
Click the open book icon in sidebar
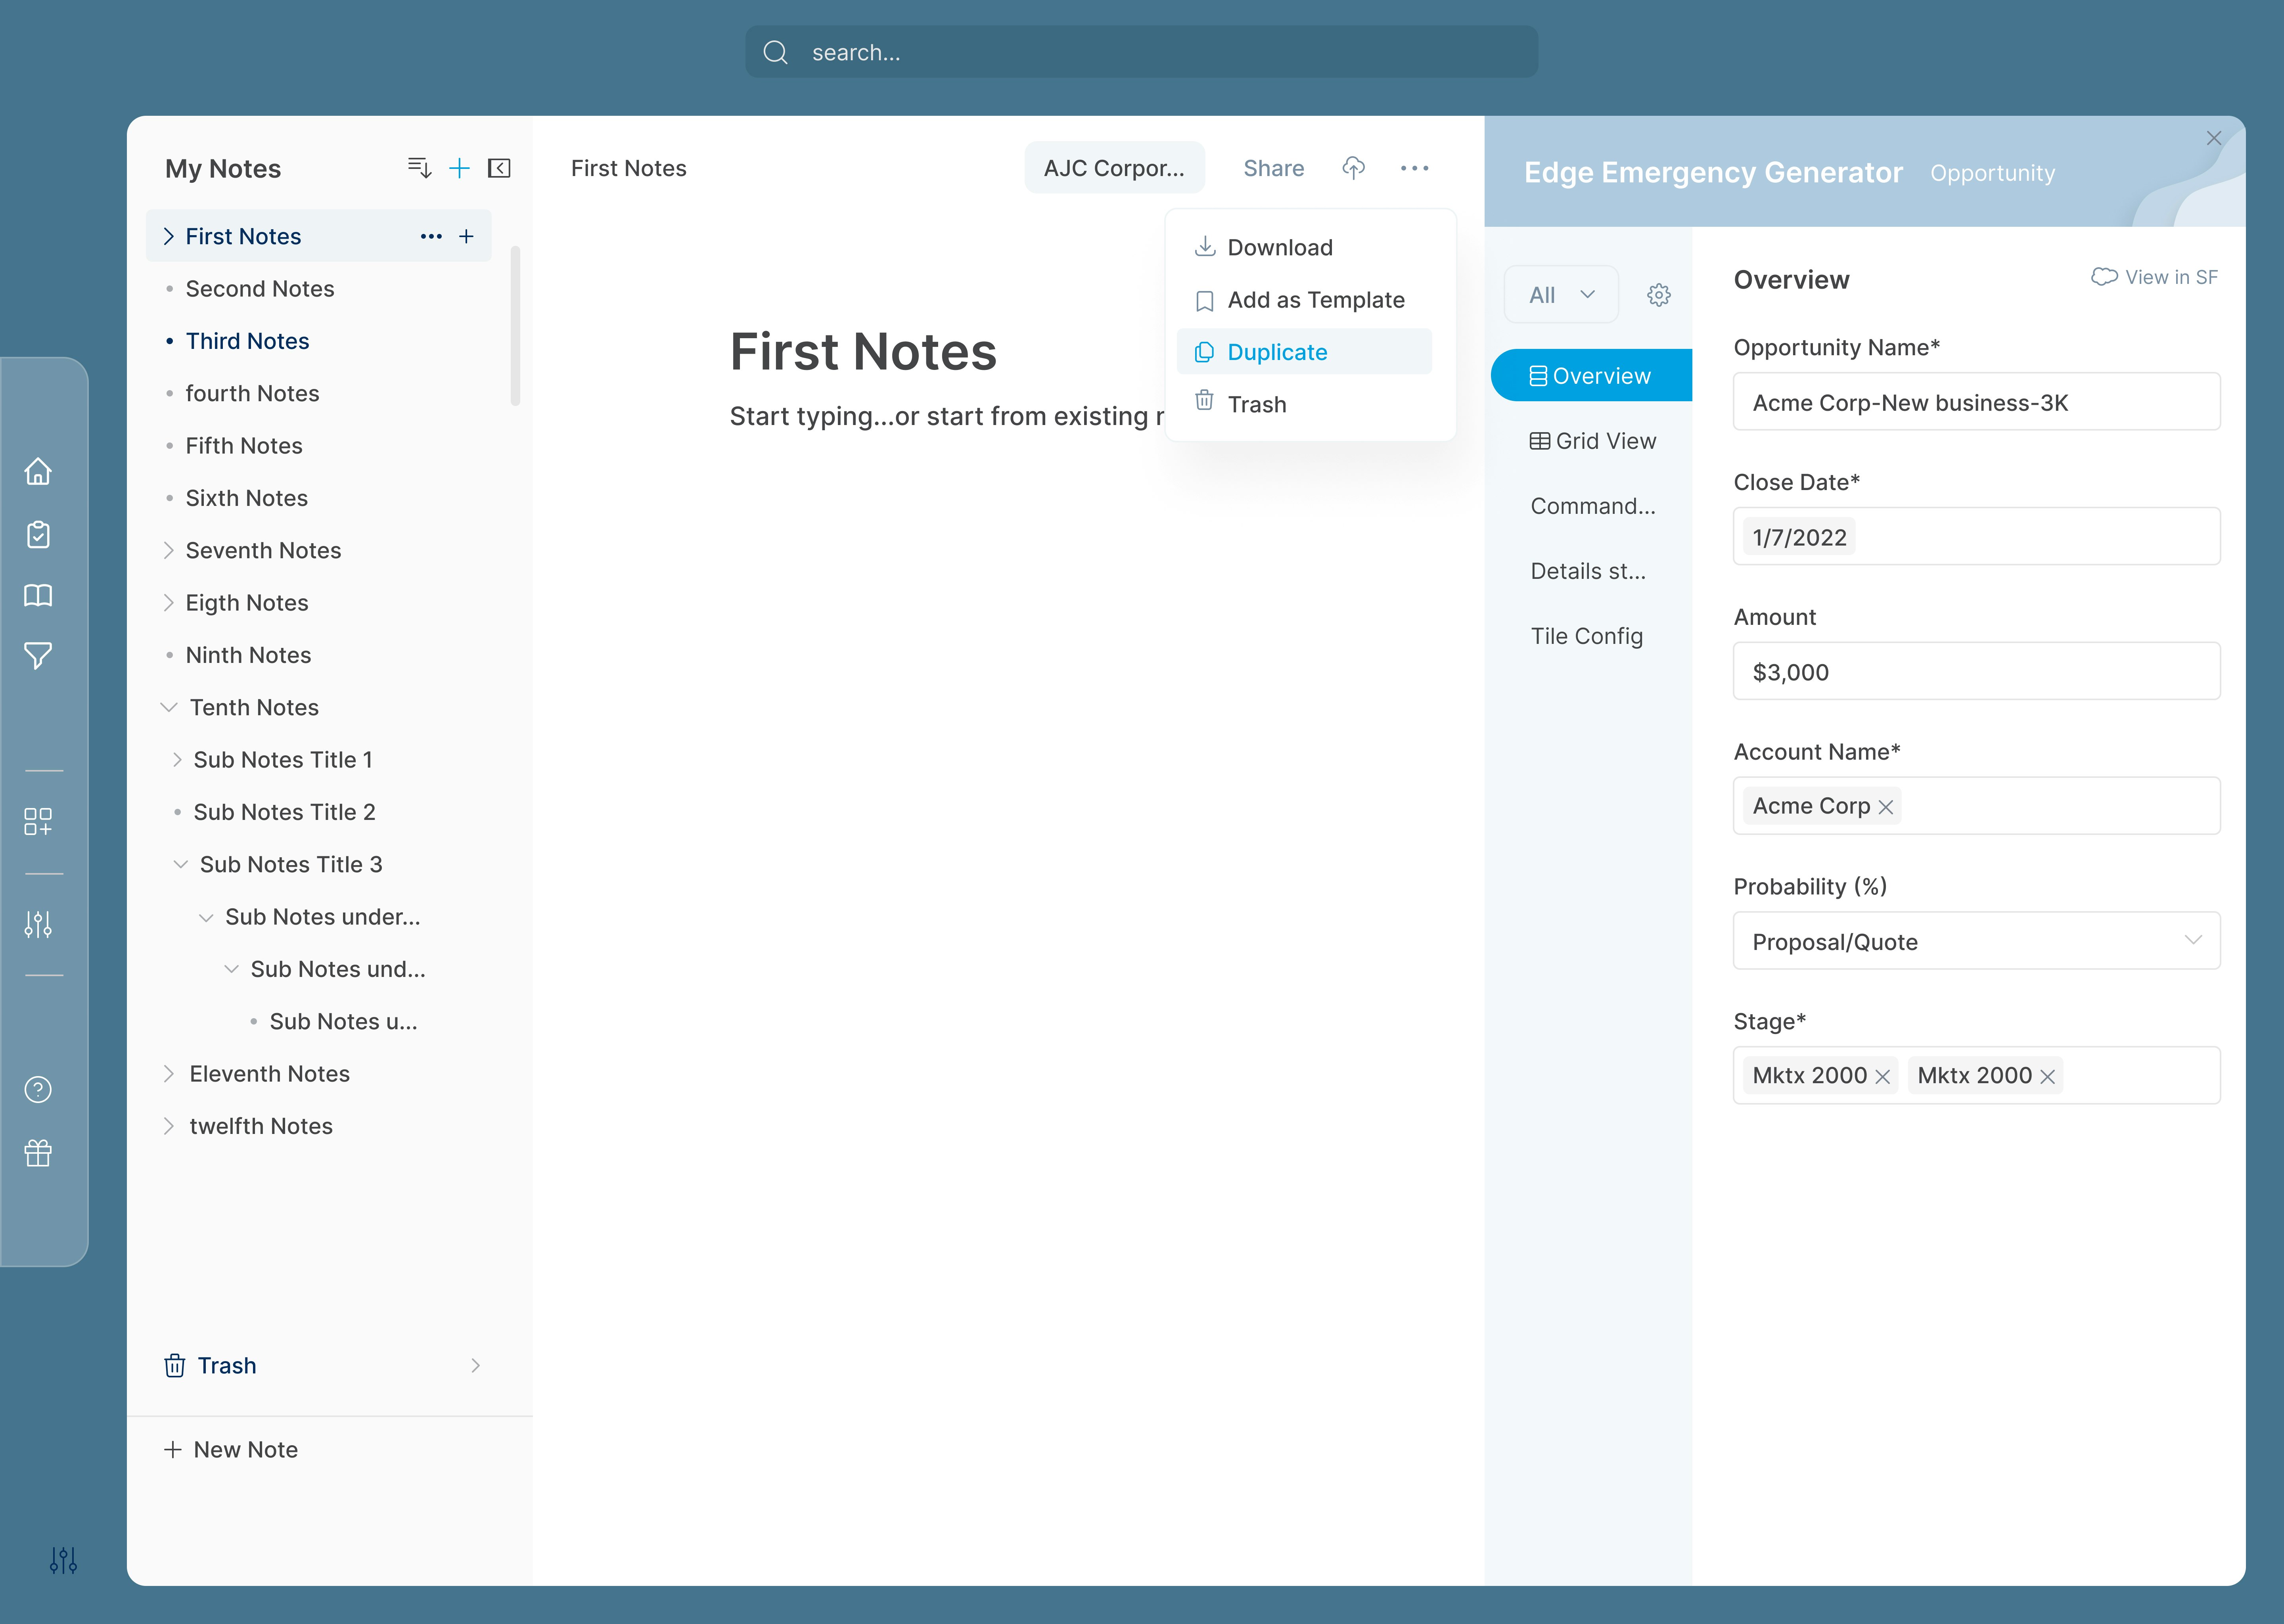[38, 595]
